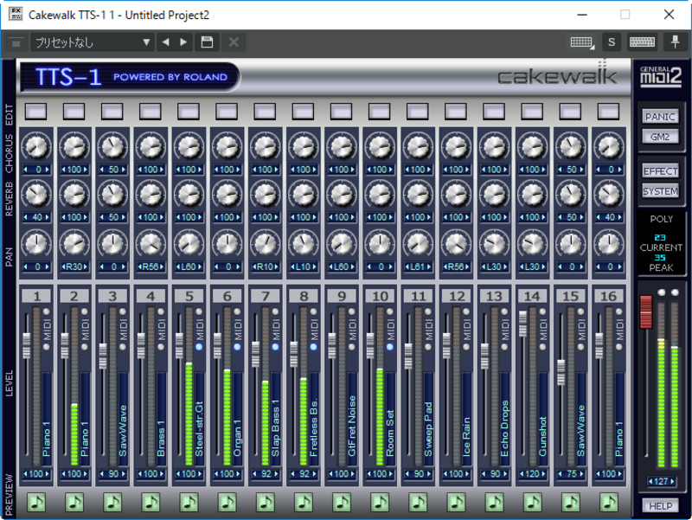Click the channel 1 chorus knob
The image size is (692, 520).
pos(36,147)
